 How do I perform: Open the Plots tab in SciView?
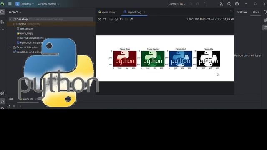(x=256, y=12)
